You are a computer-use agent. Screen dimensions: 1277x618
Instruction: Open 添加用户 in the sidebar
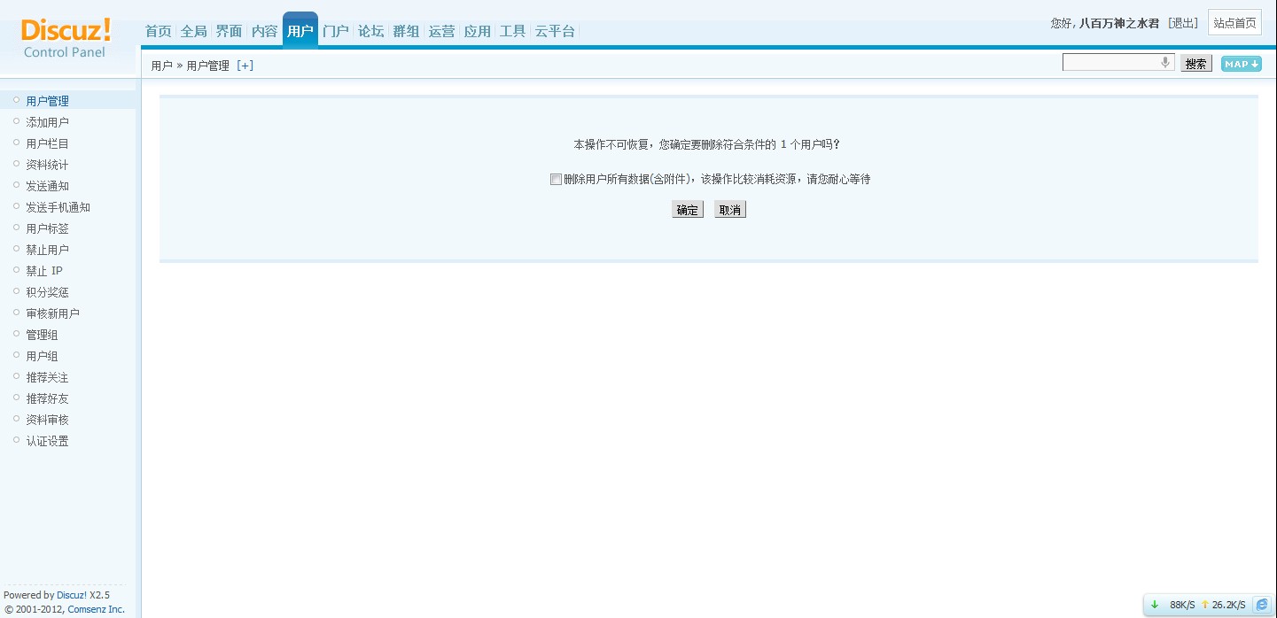47,122
